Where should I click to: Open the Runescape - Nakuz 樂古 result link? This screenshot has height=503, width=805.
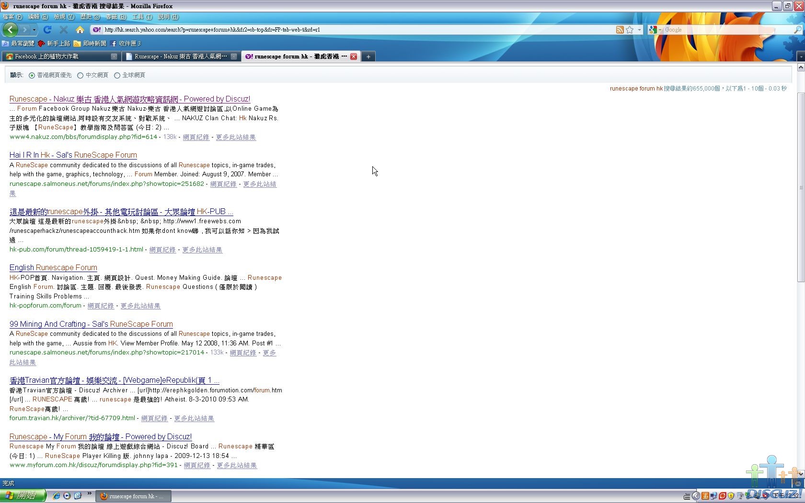[x=130, y=99]
